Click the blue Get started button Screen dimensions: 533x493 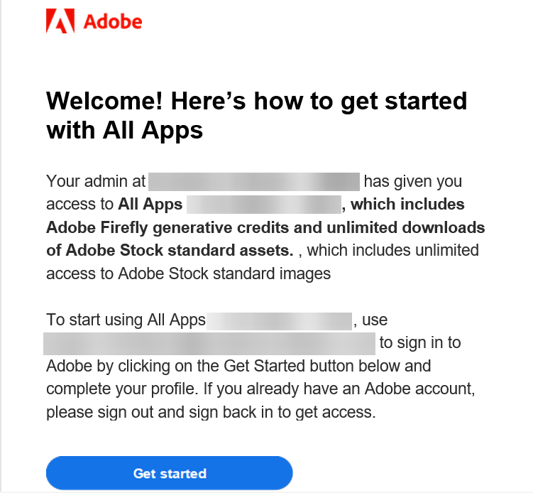(x=170, y=473)
